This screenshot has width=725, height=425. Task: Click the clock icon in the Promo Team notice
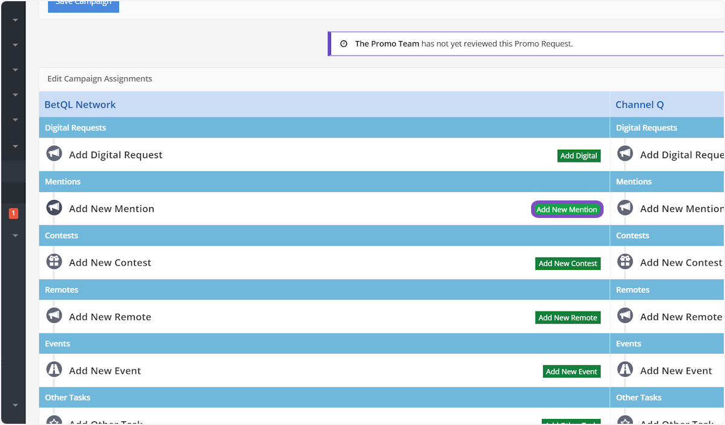pyautogui.click(x=344, y=44)
